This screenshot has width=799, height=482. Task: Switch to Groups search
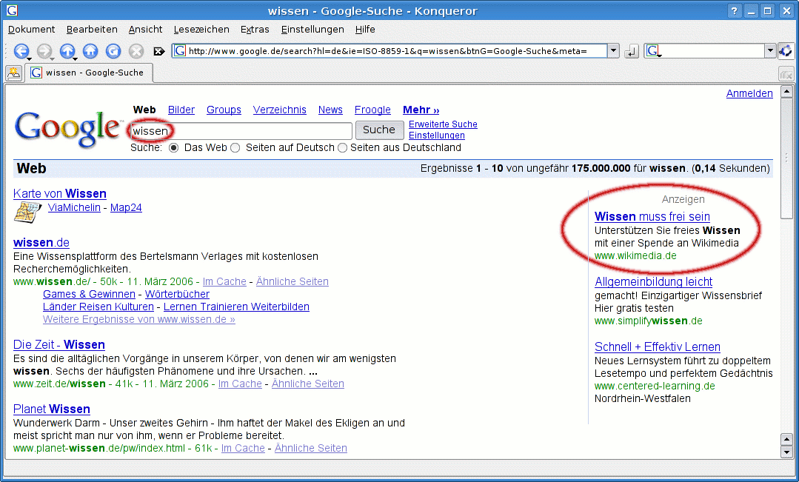click(x=224, y=110)
